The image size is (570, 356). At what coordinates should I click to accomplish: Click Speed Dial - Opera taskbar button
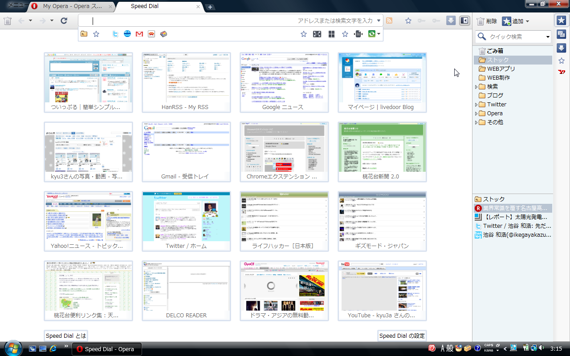(x=107, y=349)
